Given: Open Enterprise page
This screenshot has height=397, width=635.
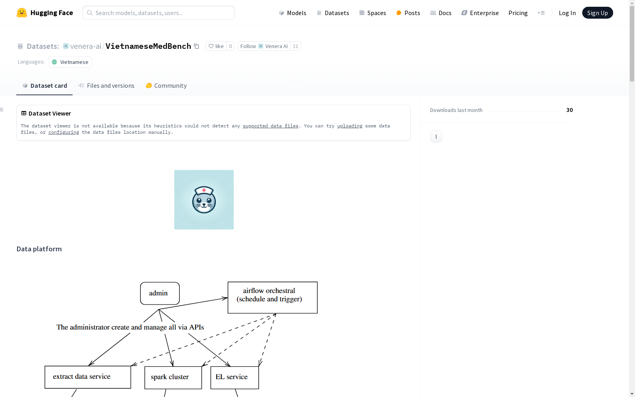Looking at the screenshot, I should coord(480,13).
